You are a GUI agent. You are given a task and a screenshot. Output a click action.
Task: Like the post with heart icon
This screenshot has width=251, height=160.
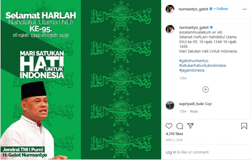point(169,126)
